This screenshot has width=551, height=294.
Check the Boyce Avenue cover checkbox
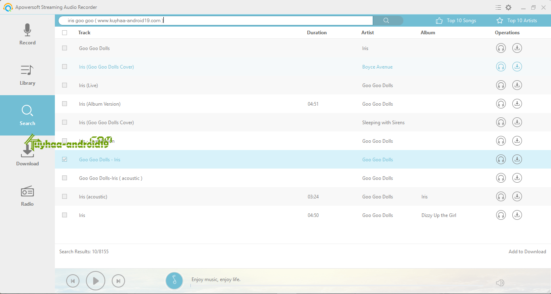click(x=65, y=67)
